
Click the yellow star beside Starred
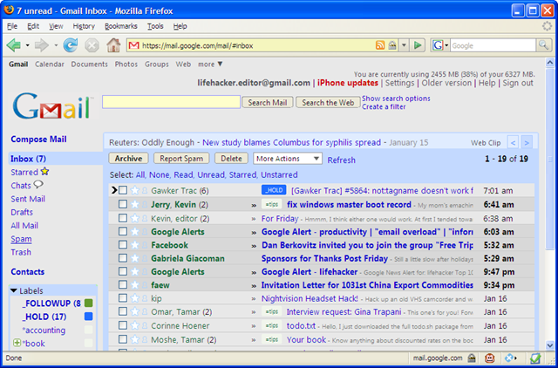(x=44, y=172)
